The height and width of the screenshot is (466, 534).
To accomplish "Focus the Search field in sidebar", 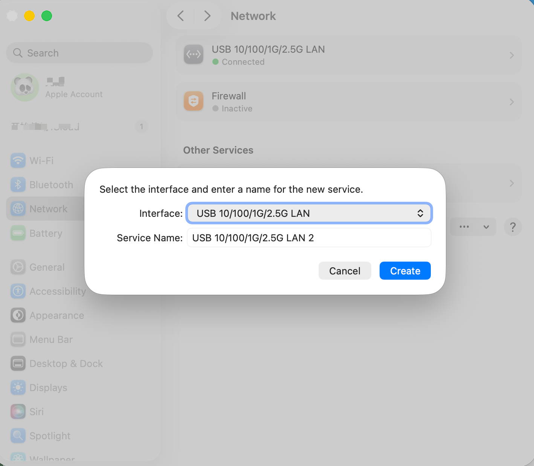I will point(79,53).
